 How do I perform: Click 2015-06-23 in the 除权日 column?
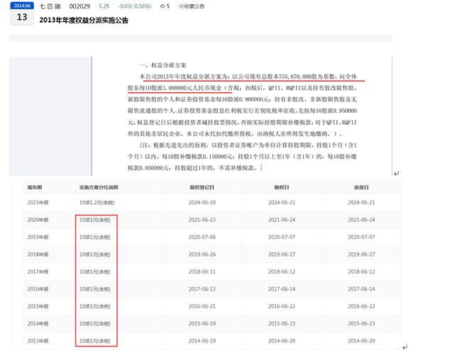282,323
